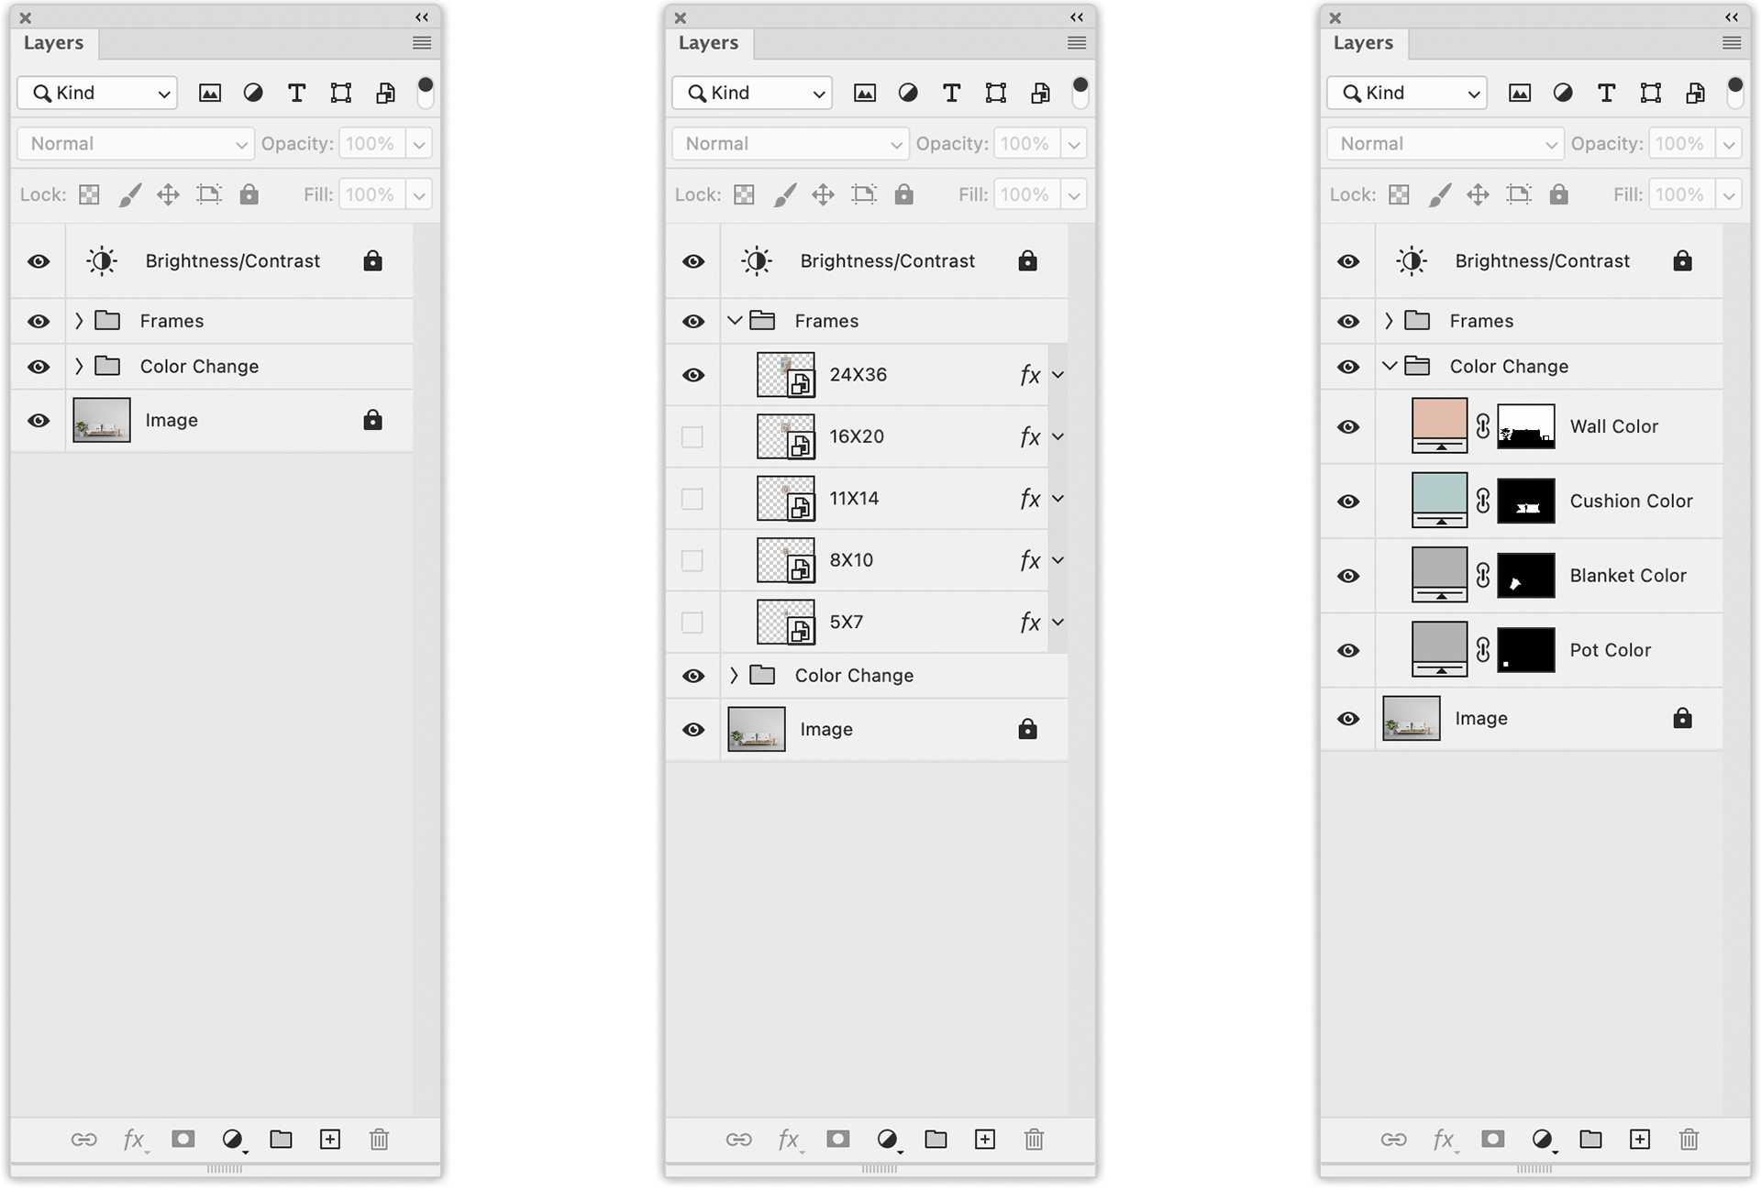The image size is (1761, 1191).
Task: Click link layers icon at bottom of left panel
Action: 83,1139
